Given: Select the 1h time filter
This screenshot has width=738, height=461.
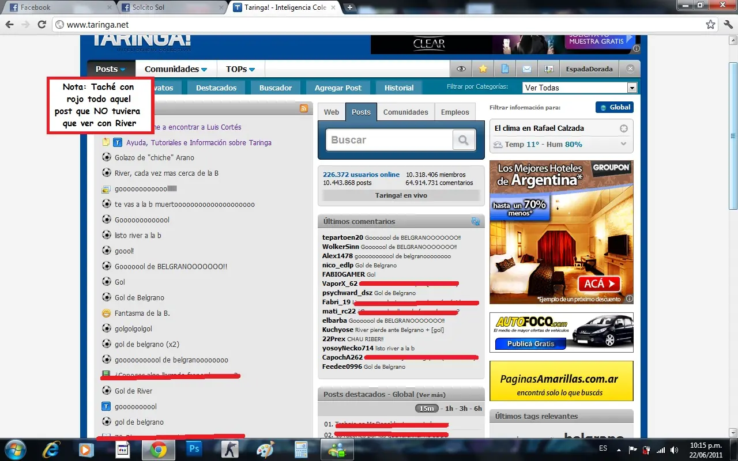Looking at the screenshot, I should click(448, 409).
